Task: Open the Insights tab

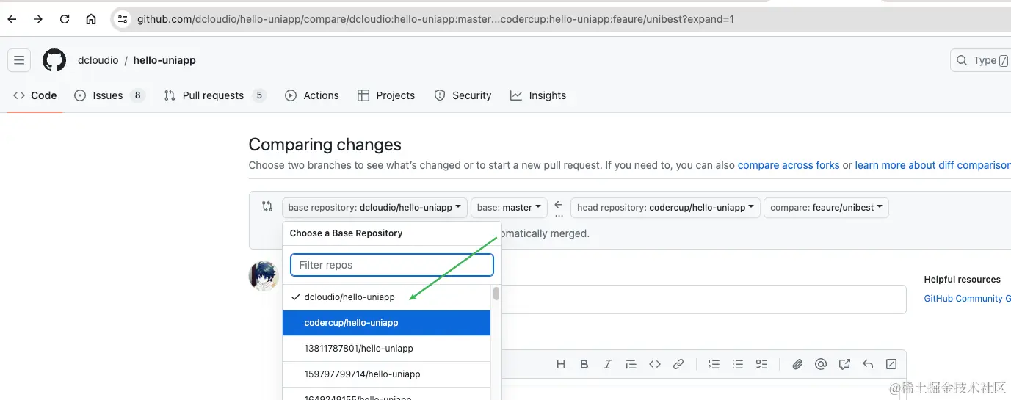Action: coord(538,95)
